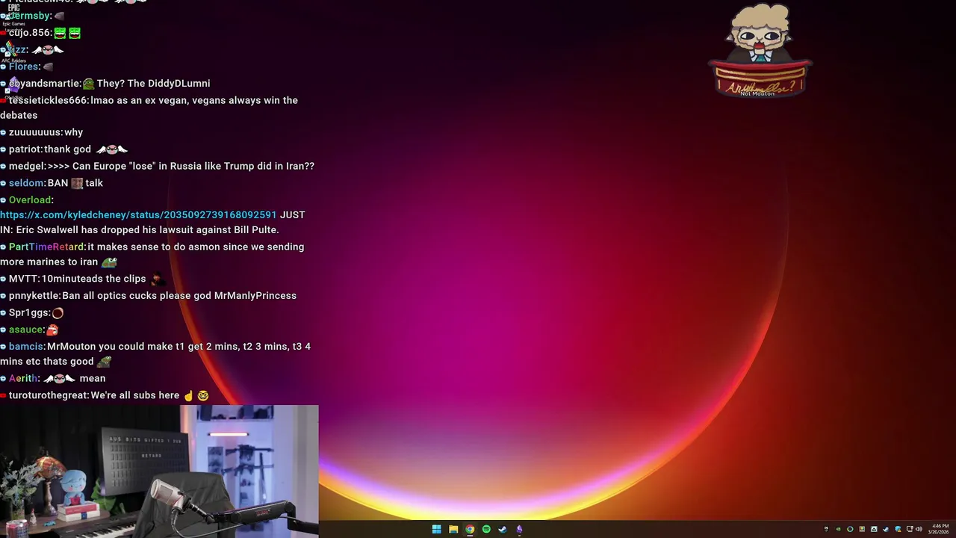Switch to Google Chrome in taskbar
The image size is (956, 538).
[x=470, y=529]
